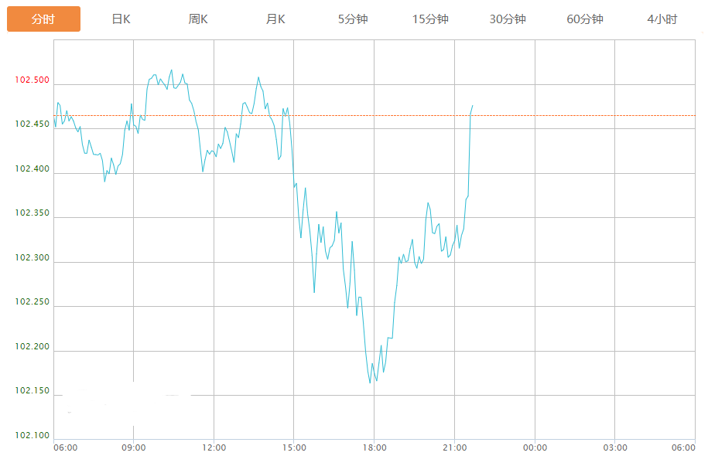Click the 18:00 time axis label

pyautogui.click(x=375, y=447)
